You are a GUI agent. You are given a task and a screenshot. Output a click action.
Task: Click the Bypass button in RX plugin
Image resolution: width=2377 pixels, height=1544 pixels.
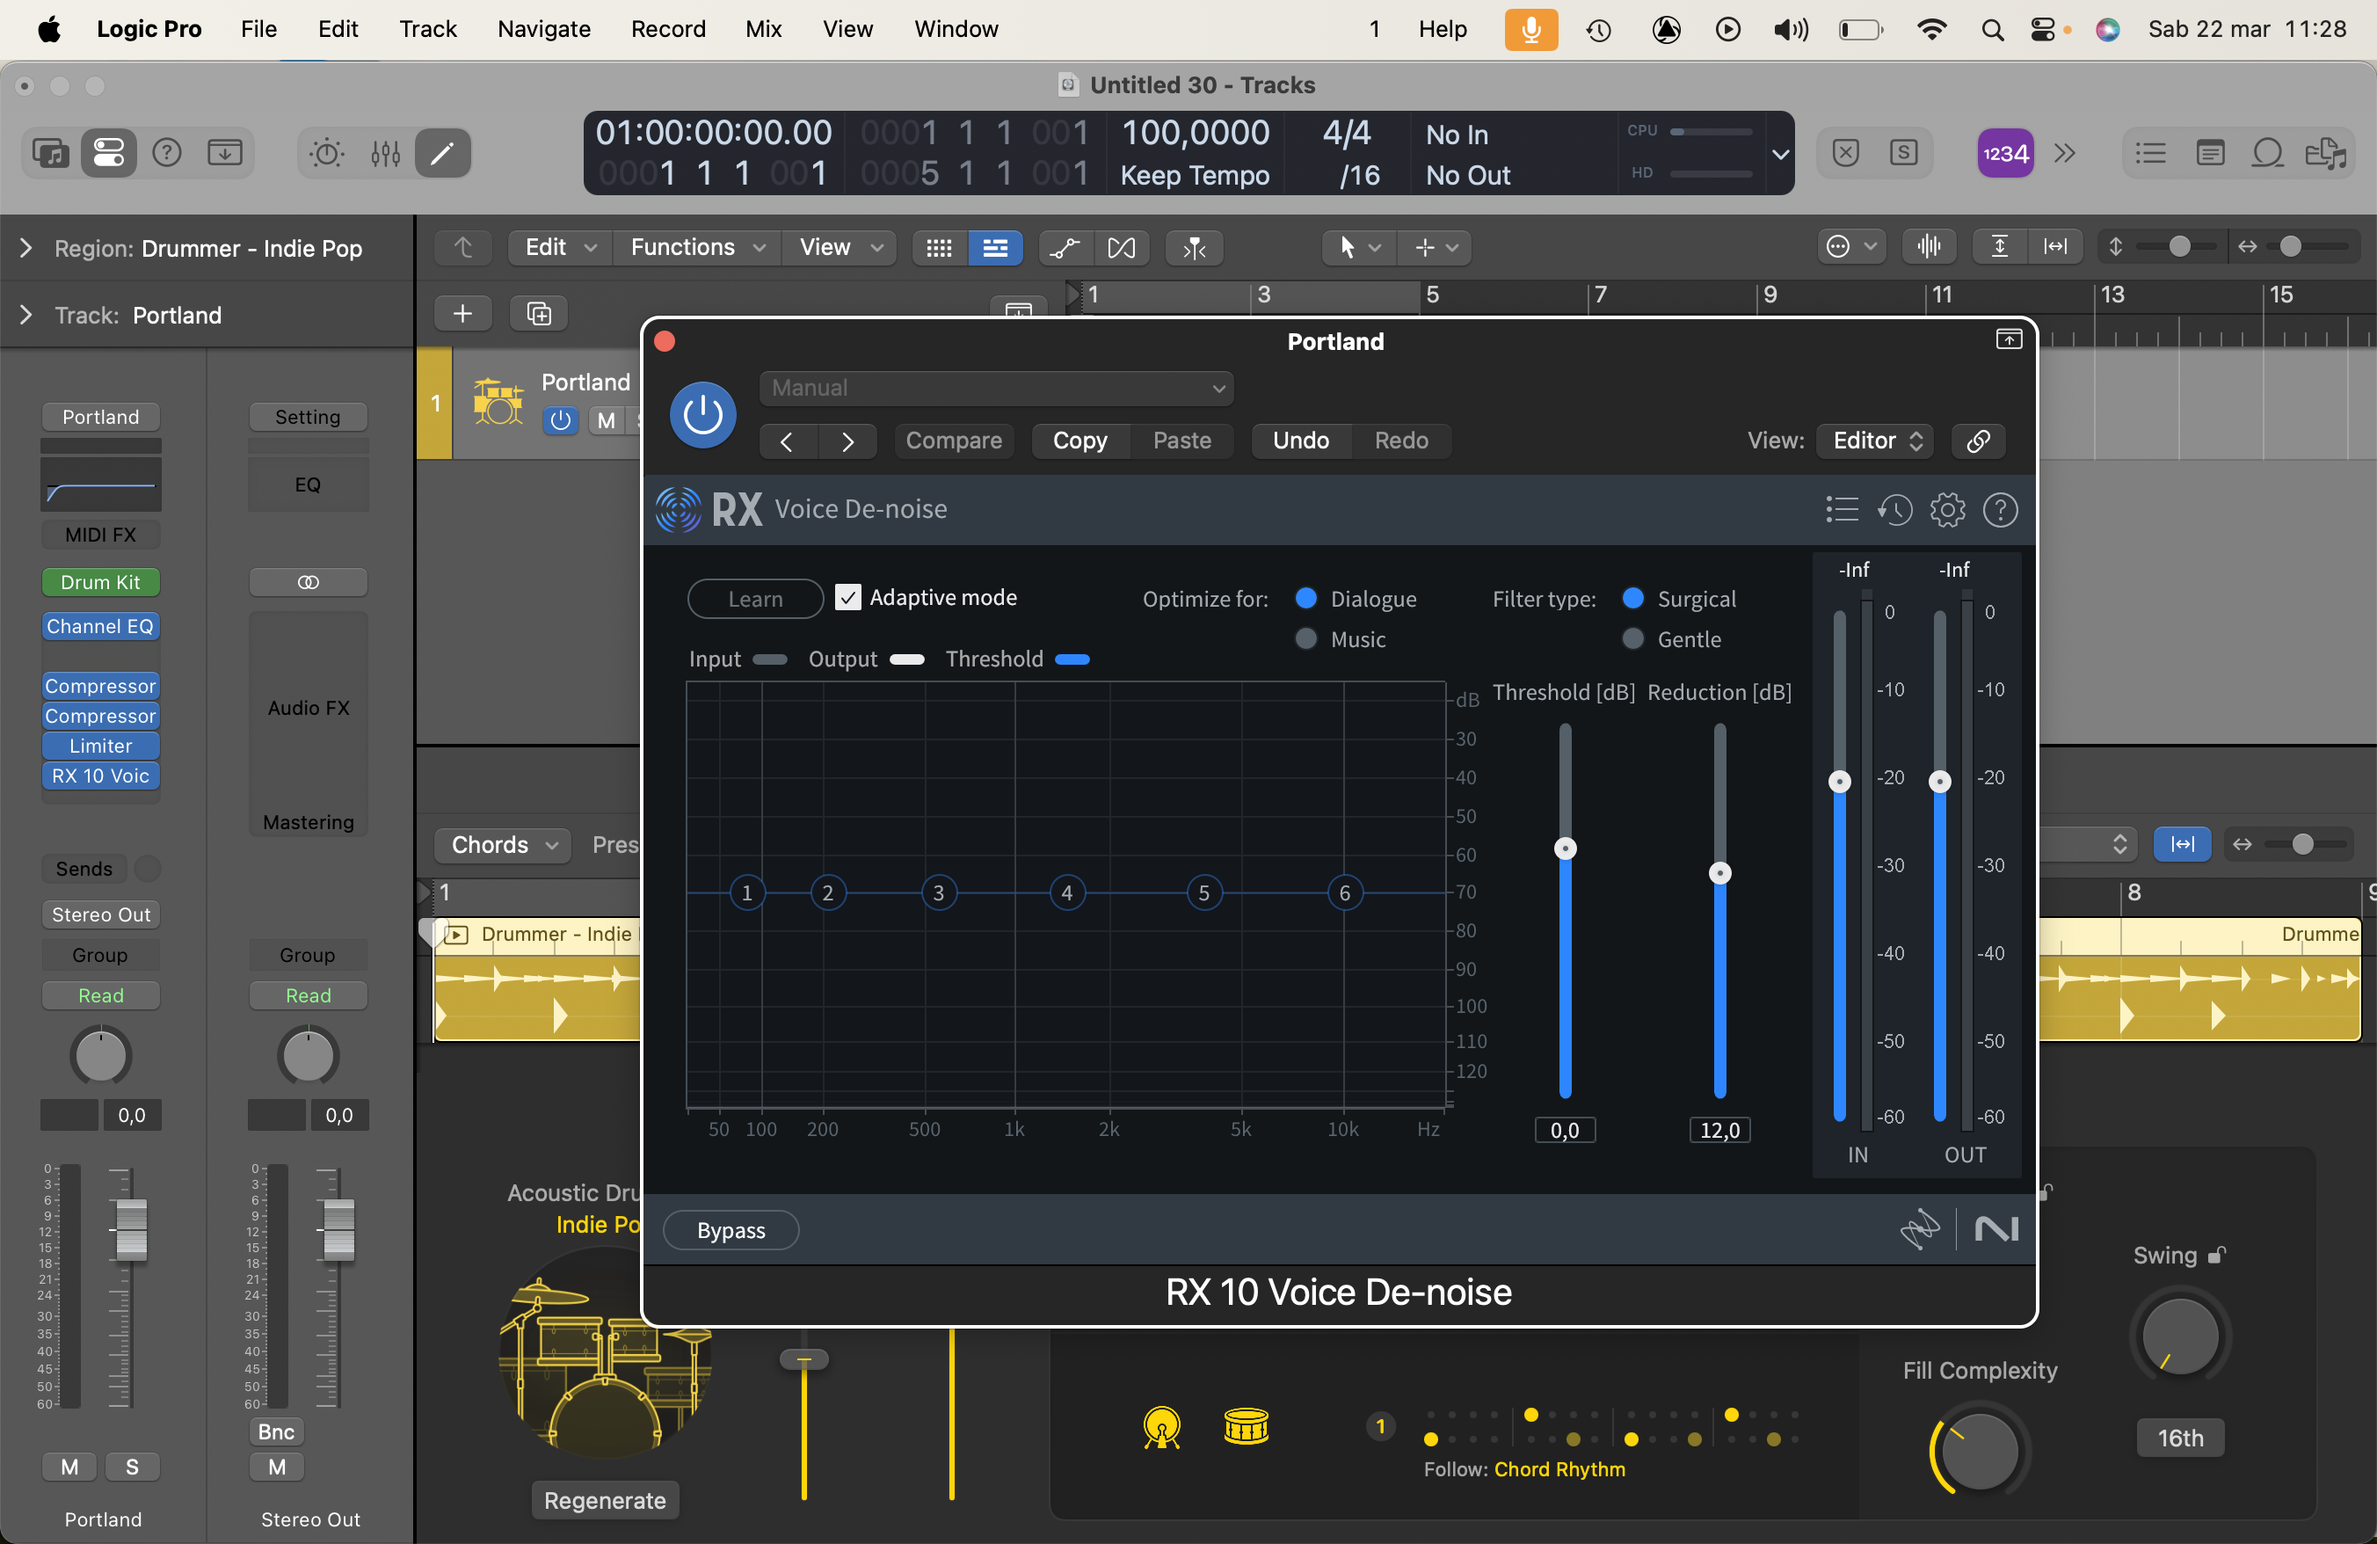(731, 1230)
